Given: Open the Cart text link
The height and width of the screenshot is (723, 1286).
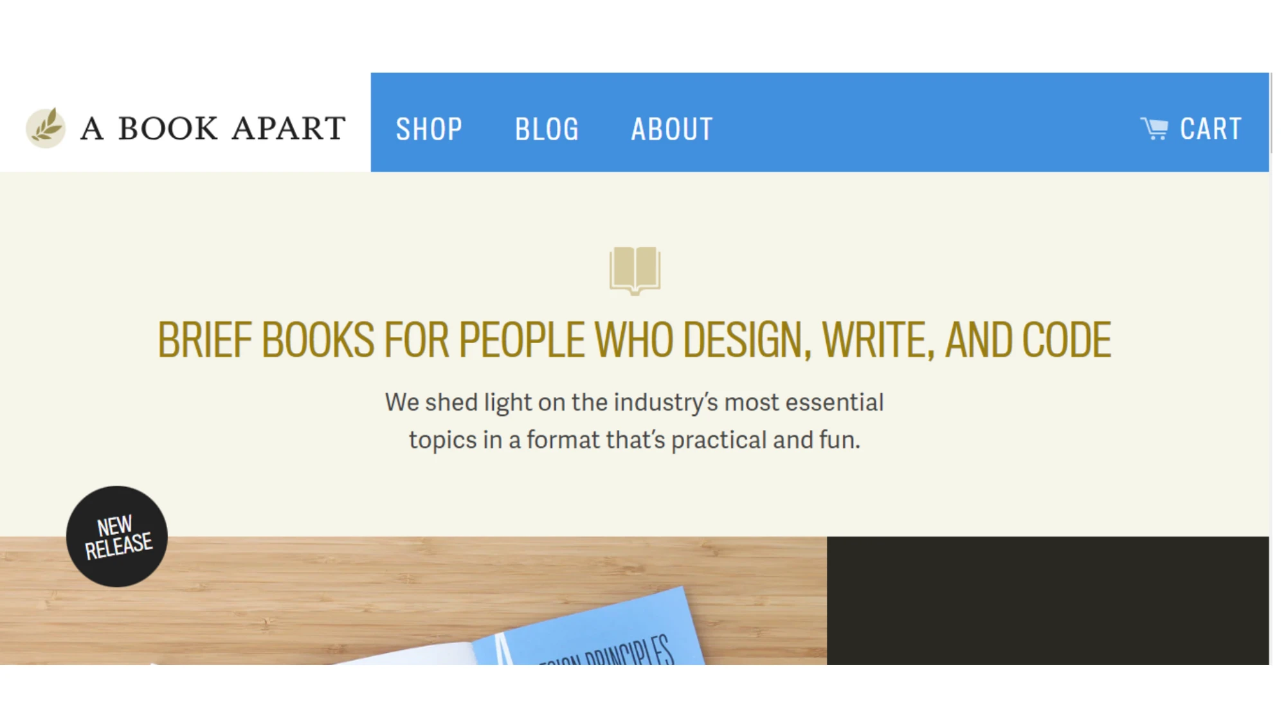Looking at the screenshot, I should [1211, 129].
